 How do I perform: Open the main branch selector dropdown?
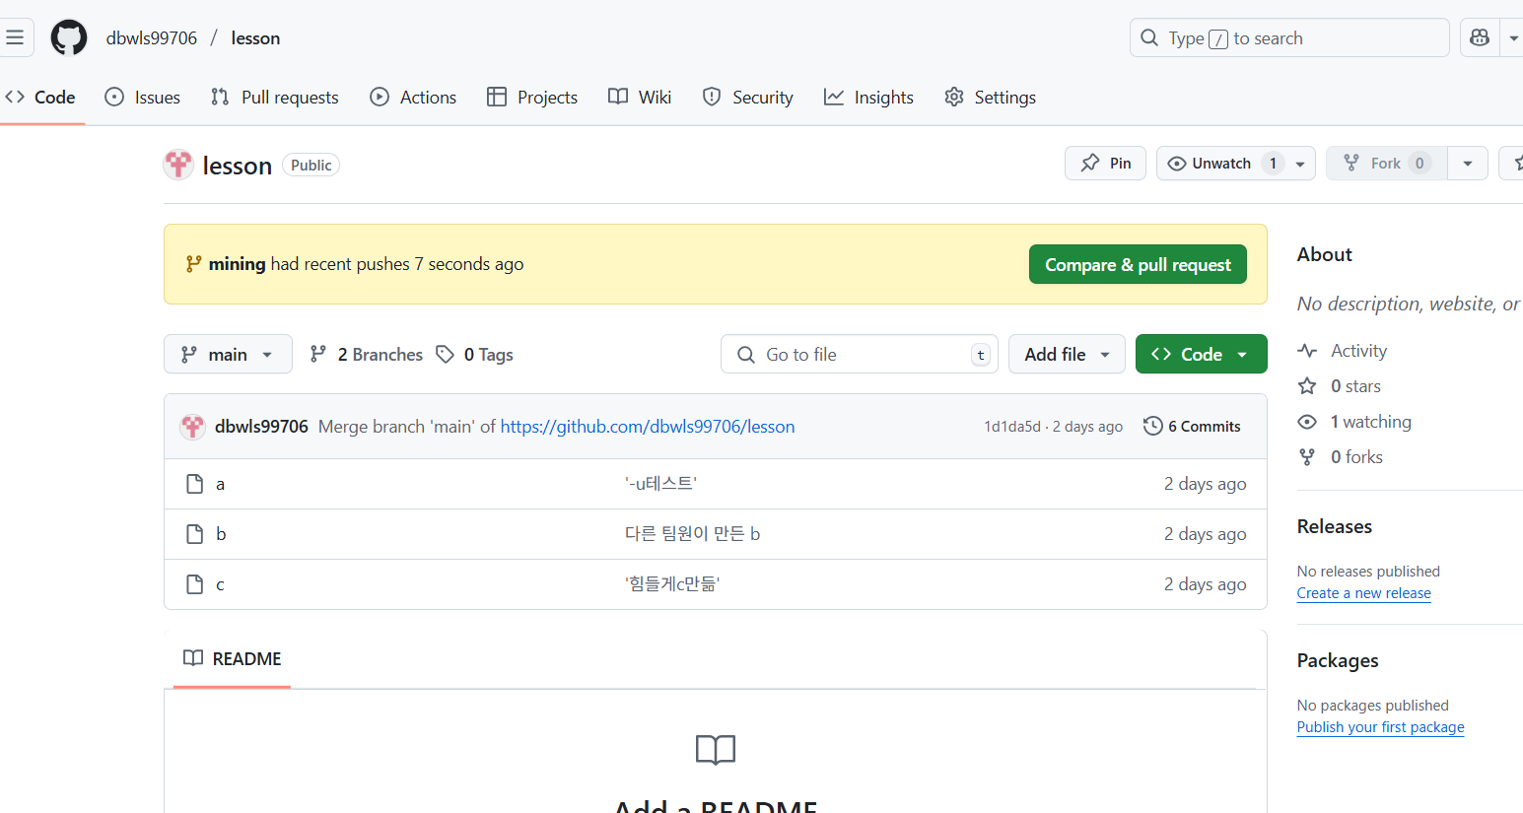coord(228,354)
